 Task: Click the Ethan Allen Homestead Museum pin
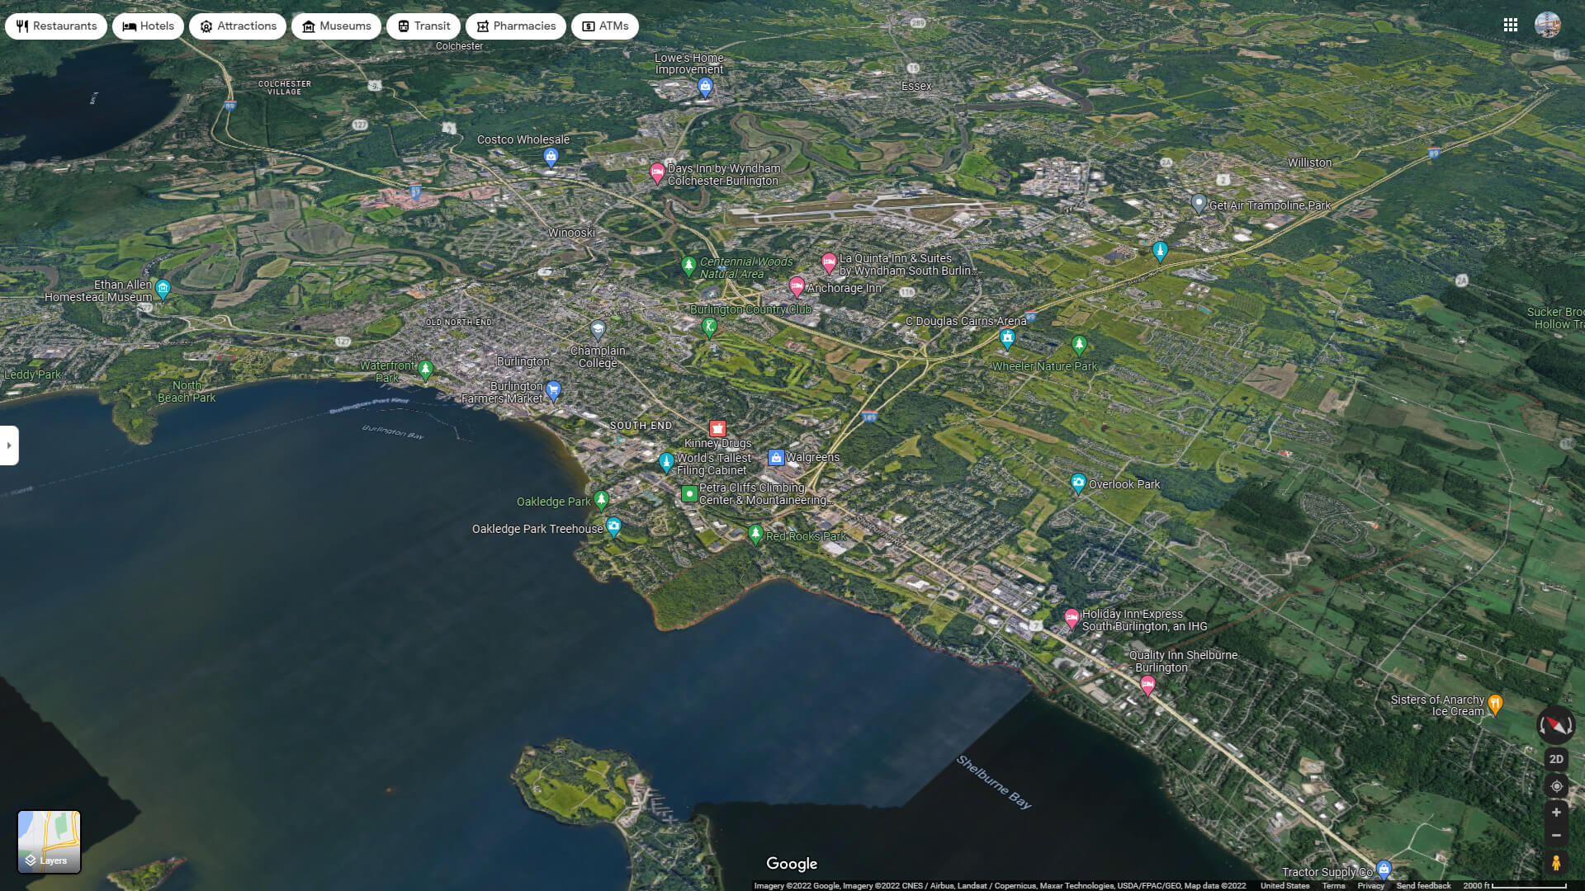(163, 288)
